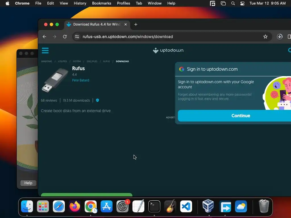Screen dimensions: 291x218
Task: Open Spotlight search in menu bar
Action: pyautogui.click(x=233, y=3)
